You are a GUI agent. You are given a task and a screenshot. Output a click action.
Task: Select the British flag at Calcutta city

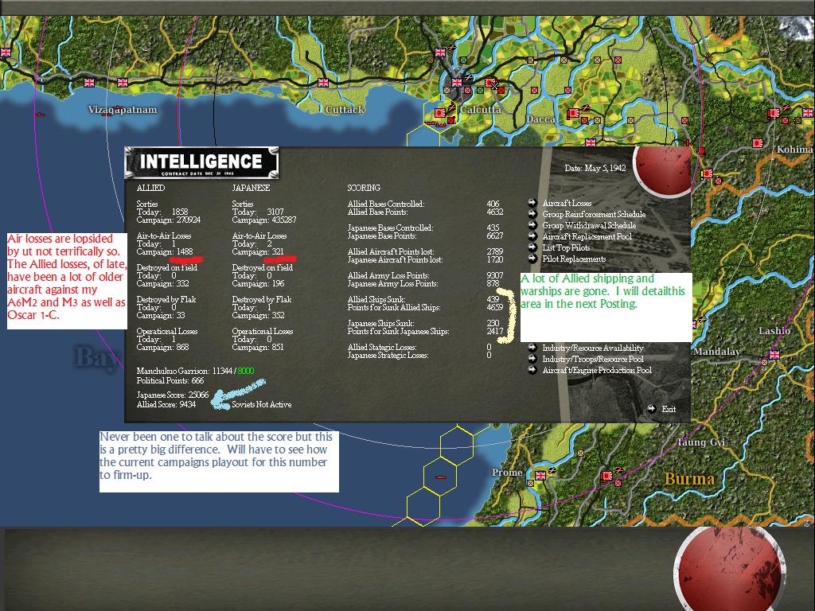tap(456, 82)
